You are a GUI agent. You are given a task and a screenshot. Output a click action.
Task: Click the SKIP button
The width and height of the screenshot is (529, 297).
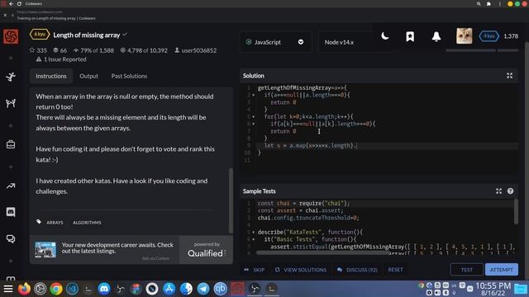[x=255, y=270]
